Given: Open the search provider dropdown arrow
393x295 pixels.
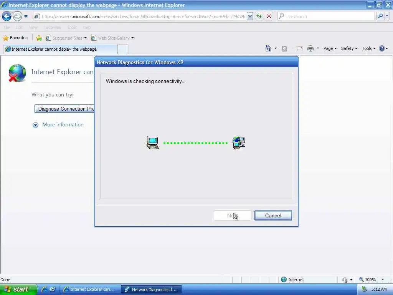Looking at the screenshot, I should tap(387, 16).
